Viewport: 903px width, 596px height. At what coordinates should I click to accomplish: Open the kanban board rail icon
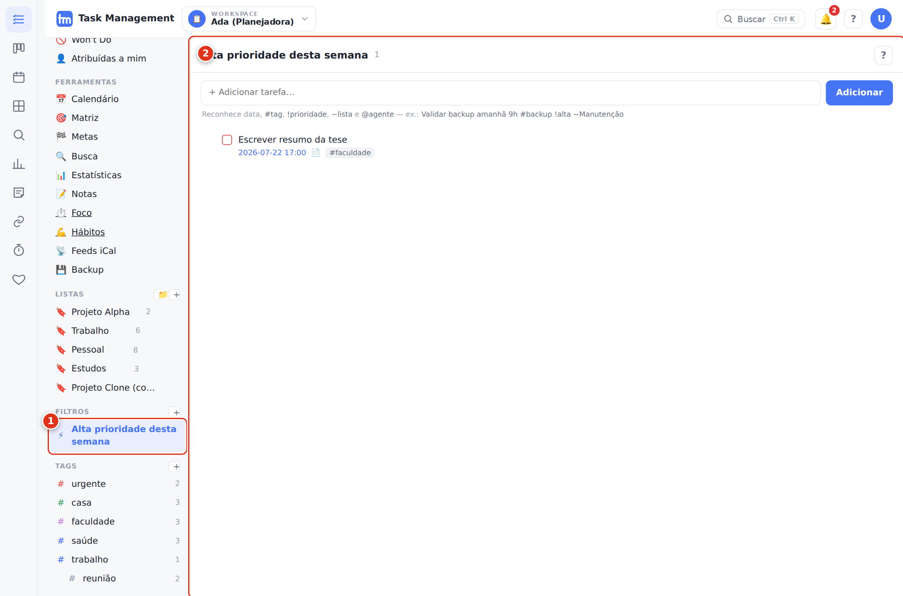point(19,49)
